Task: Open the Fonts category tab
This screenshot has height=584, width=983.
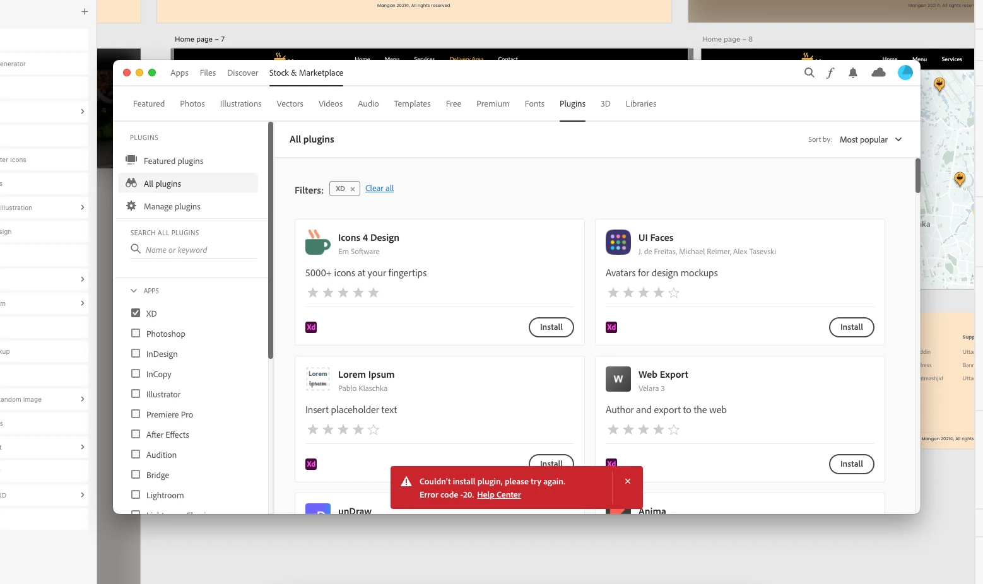Action: point(534,103)
